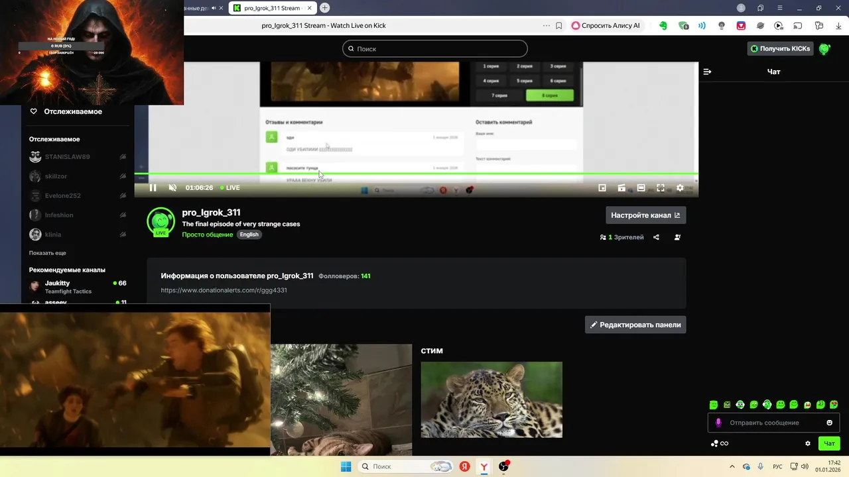Insert last heart-eyes emote in chat

834,405
